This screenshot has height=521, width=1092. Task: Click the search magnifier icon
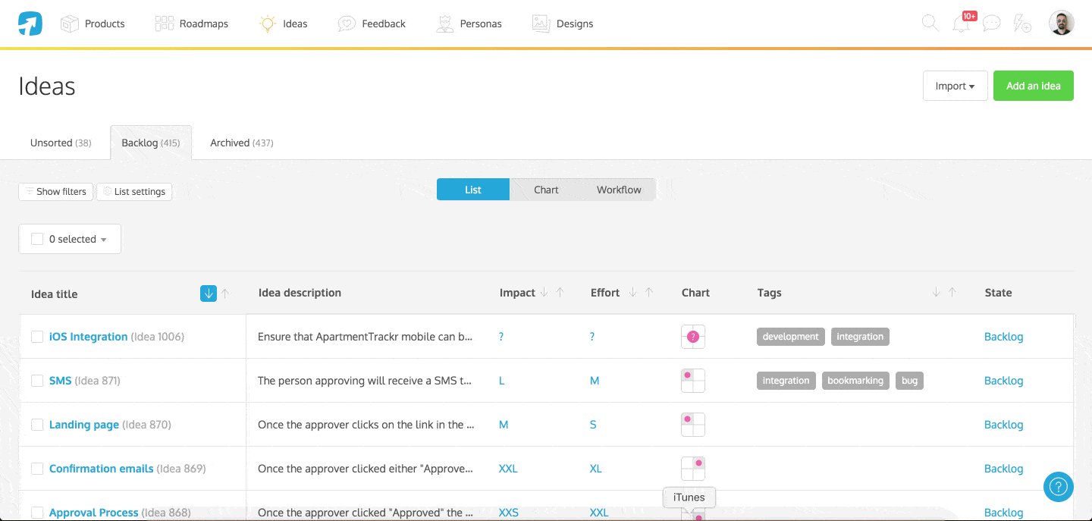click(930, 24)
